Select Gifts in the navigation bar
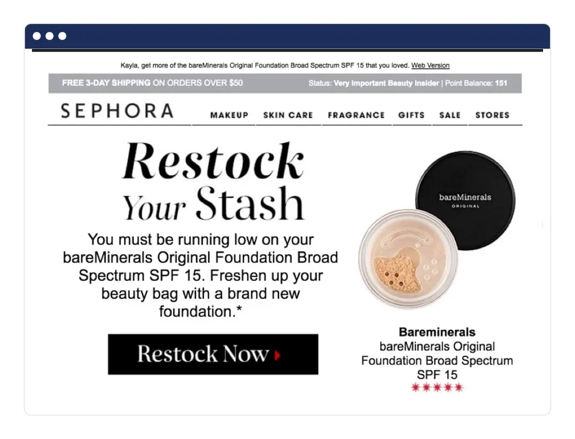 coord(412,115)
